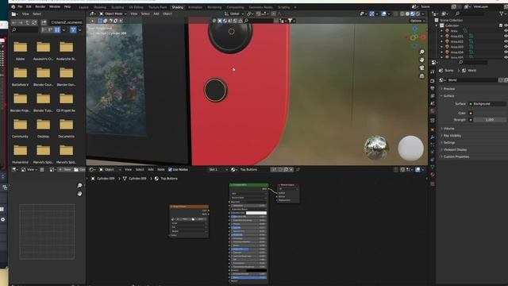Open the file browser filter settings dropdown
The width and height of the screenshot is (508, 286).
pos(79,30)
